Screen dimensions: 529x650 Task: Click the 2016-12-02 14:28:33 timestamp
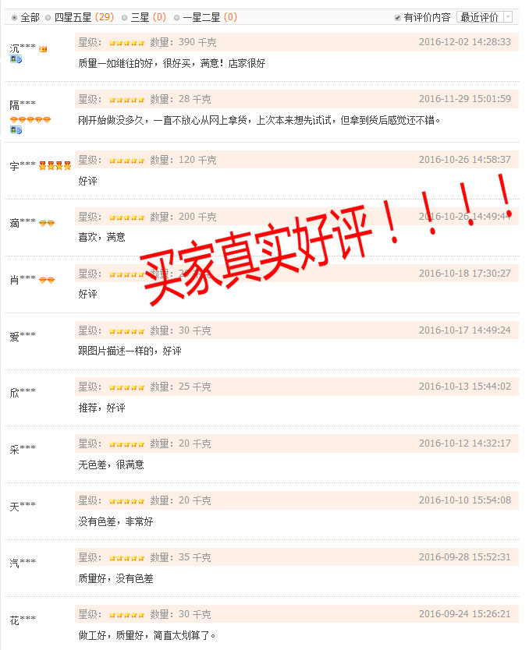pos(465,42)
